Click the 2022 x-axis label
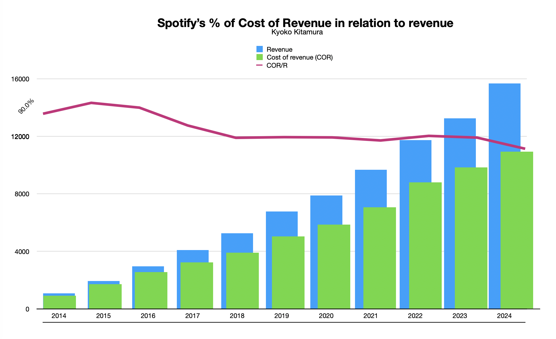 pyautogui.click(x=415, y=316)
